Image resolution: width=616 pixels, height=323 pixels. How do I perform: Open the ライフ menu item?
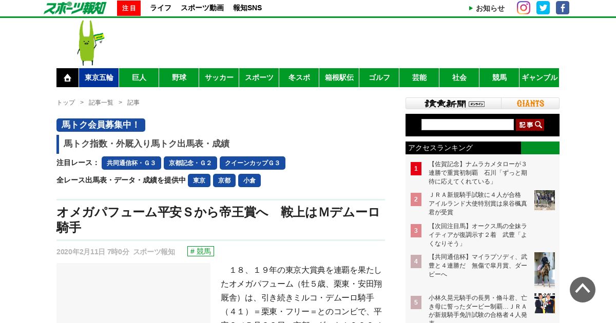click(x=161, y=8)
